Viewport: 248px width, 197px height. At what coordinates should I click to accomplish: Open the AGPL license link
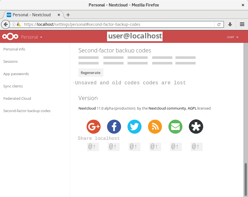pos(192,108)
